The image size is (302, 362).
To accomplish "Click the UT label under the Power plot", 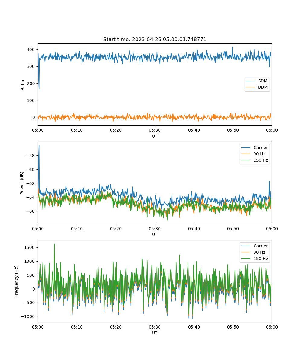I will (155, 234).
